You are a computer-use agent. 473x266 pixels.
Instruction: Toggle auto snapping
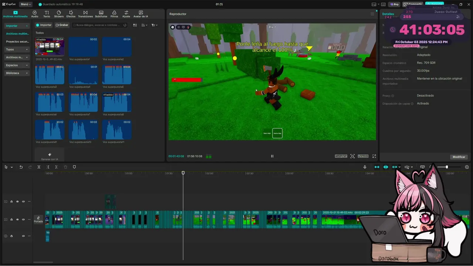click(385, 167)
